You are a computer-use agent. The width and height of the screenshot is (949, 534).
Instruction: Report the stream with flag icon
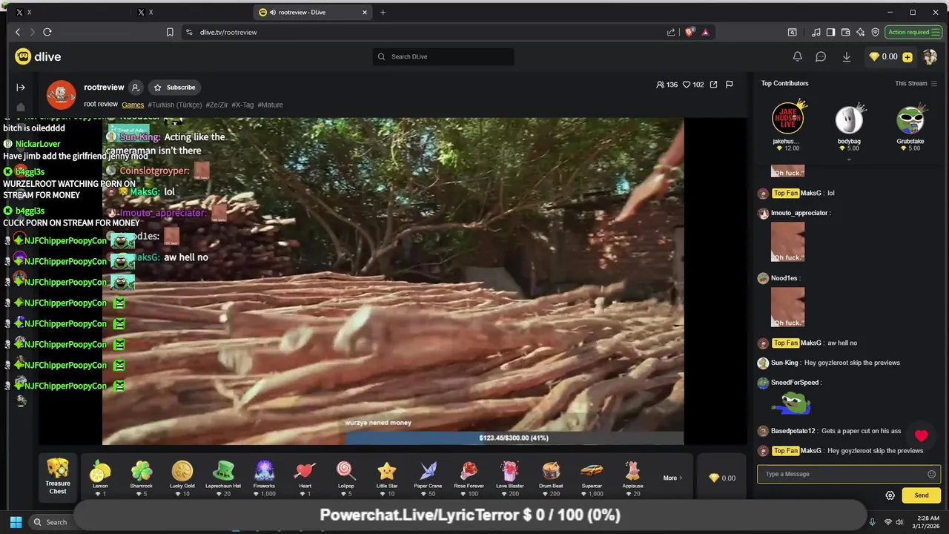[730, 85]
